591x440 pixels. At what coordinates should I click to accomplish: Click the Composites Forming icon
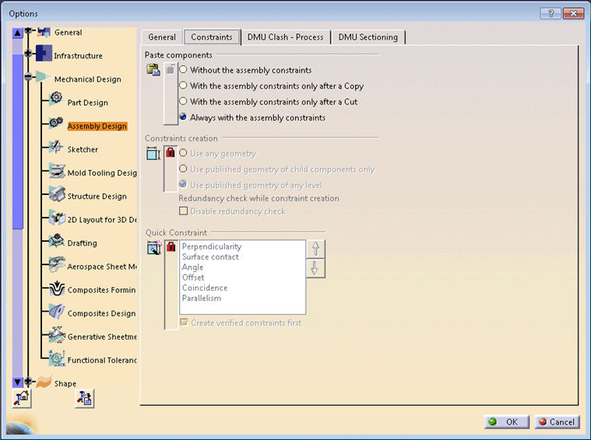57,288
